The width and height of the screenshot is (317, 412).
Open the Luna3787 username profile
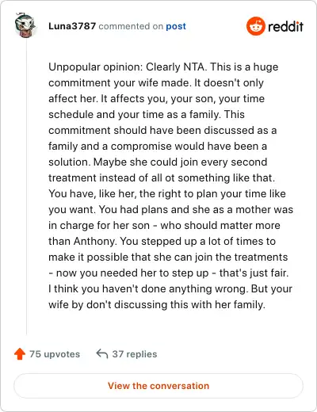click(72, 26)
